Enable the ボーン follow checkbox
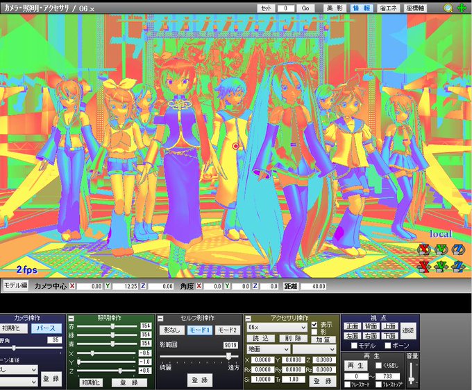This screenshot has height=390, width=472. [x=388, y=346]
